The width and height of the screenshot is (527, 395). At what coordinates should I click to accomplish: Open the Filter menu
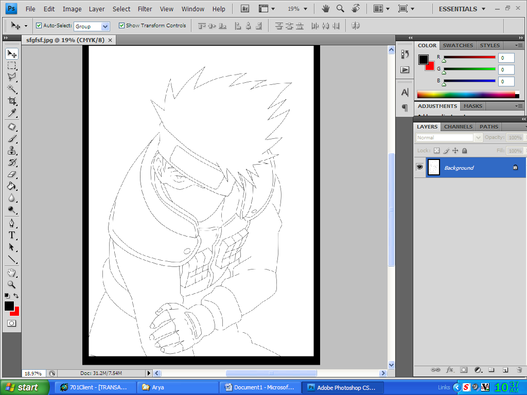(145, 9)
